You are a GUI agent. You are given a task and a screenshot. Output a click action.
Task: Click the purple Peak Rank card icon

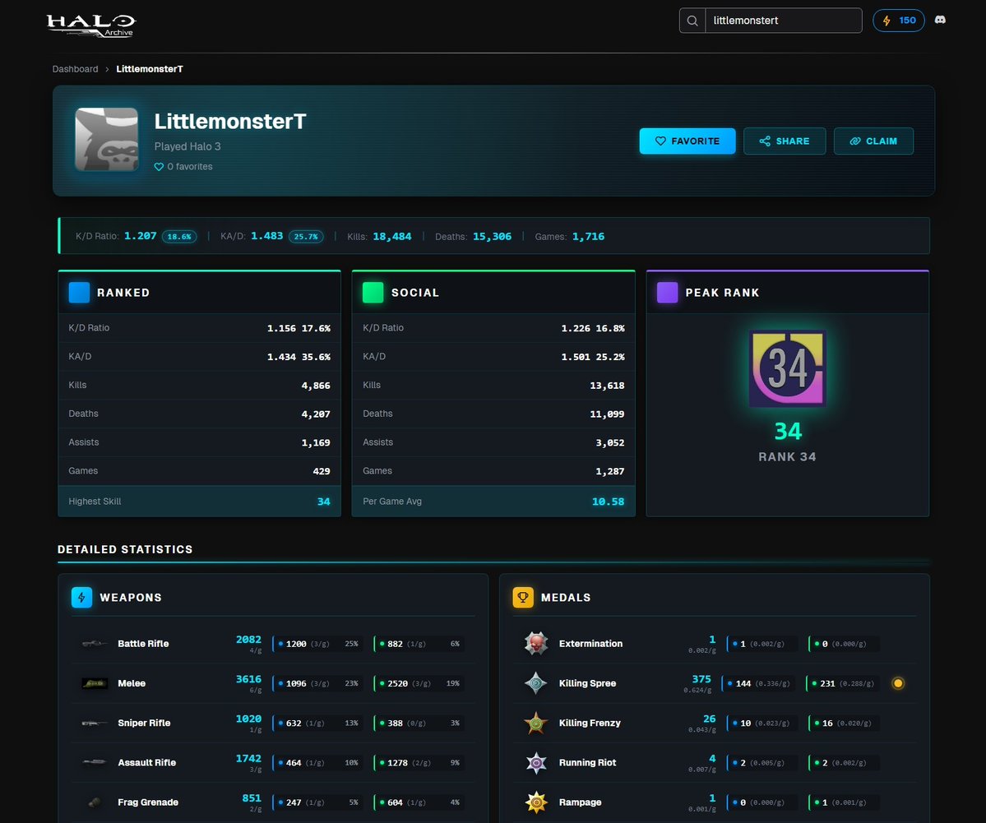click(x=667, y=293)
